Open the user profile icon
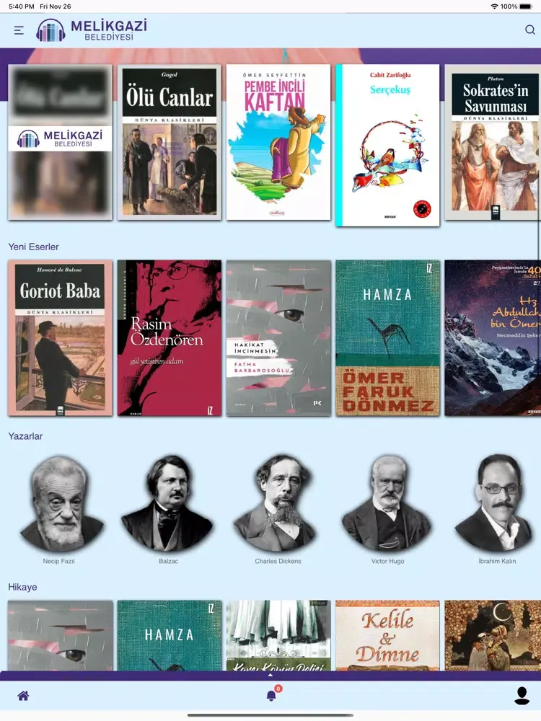 (x=522, y=696)
